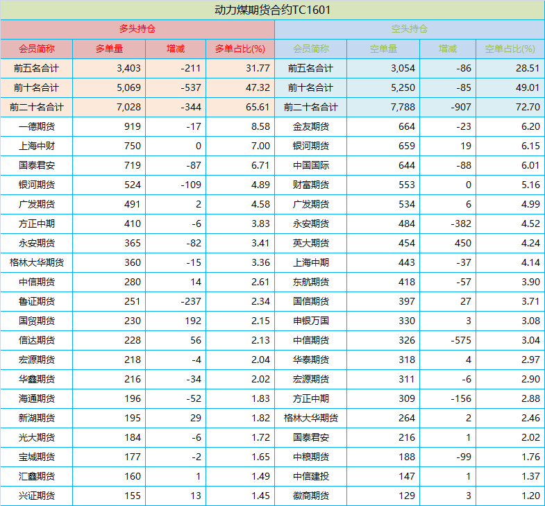Click the 国信期货 member cell
This screenshot has width=545, height=506.
coord(311,302)
